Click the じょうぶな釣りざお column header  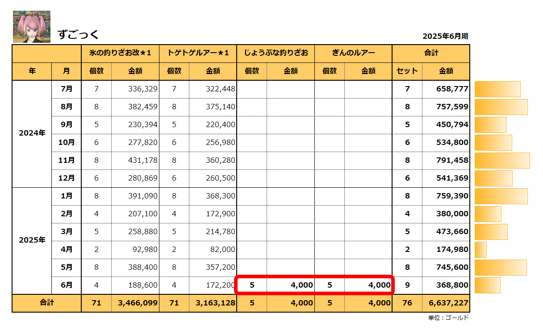[x=276, y=53]
